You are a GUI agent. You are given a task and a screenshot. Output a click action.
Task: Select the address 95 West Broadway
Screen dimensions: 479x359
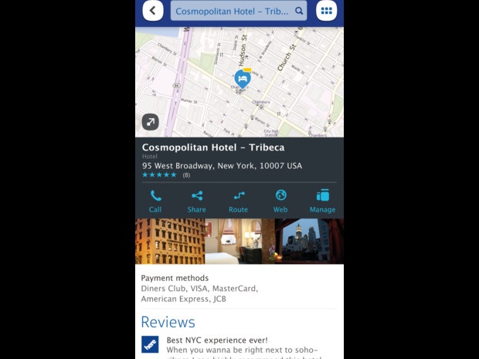[x=222, y=166]
